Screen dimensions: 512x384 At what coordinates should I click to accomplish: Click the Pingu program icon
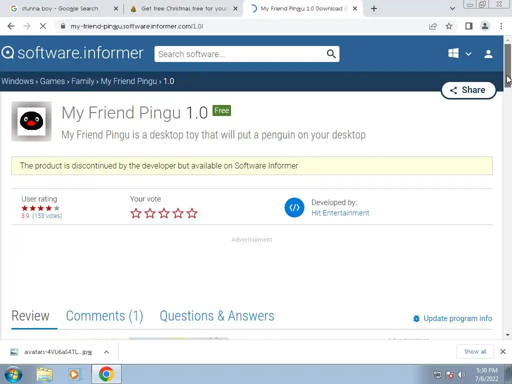click(31, 121)
